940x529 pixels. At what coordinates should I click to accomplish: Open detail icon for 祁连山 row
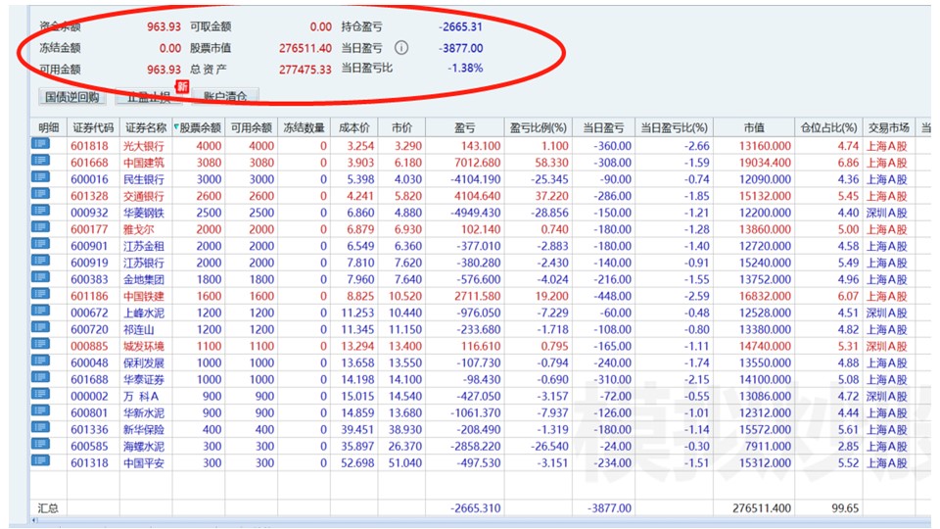click(x=41, y=328)
